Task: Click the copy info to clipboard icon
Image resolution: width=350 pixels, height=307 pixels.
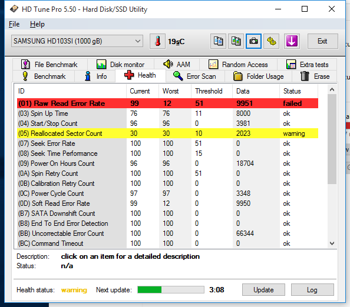Action: pos(218,41)
